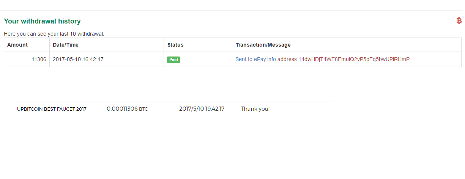The height and width of the screenshot is (179, 465).
Task: Click UPBITCOIN BEST FAUCET 2017 entry
Action: coord(52,109)
